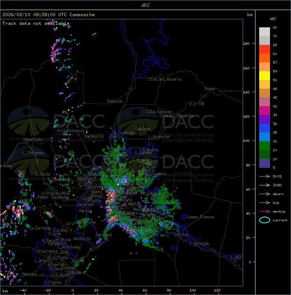This screenshot has height=295, width=291.
Task: Select the 'Anchoris' map label
Action: [82, 239]
